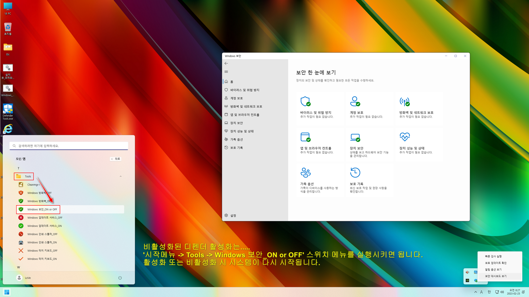The image size is (529, 297).
Task: Run Windows 인쇄 스풀러_OFF
Action: [x=70, y=234]
